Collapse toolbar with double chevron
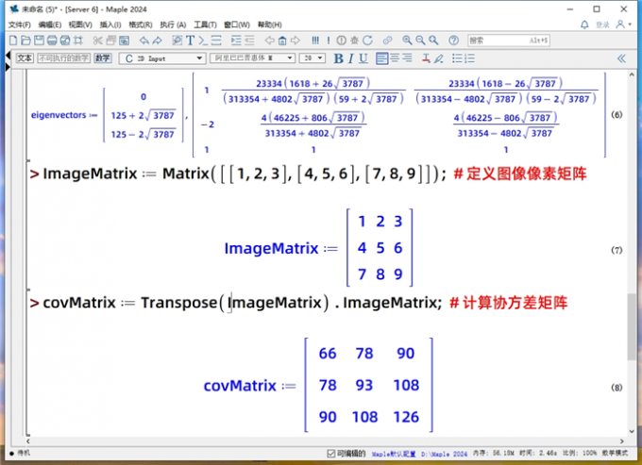The image size is (642, 465). (x=621, y=58)
